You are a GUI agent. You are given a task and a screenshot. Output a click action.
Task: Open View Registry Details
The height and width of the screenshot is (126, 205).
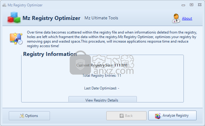pyautogui.click(x=102, y=99)
